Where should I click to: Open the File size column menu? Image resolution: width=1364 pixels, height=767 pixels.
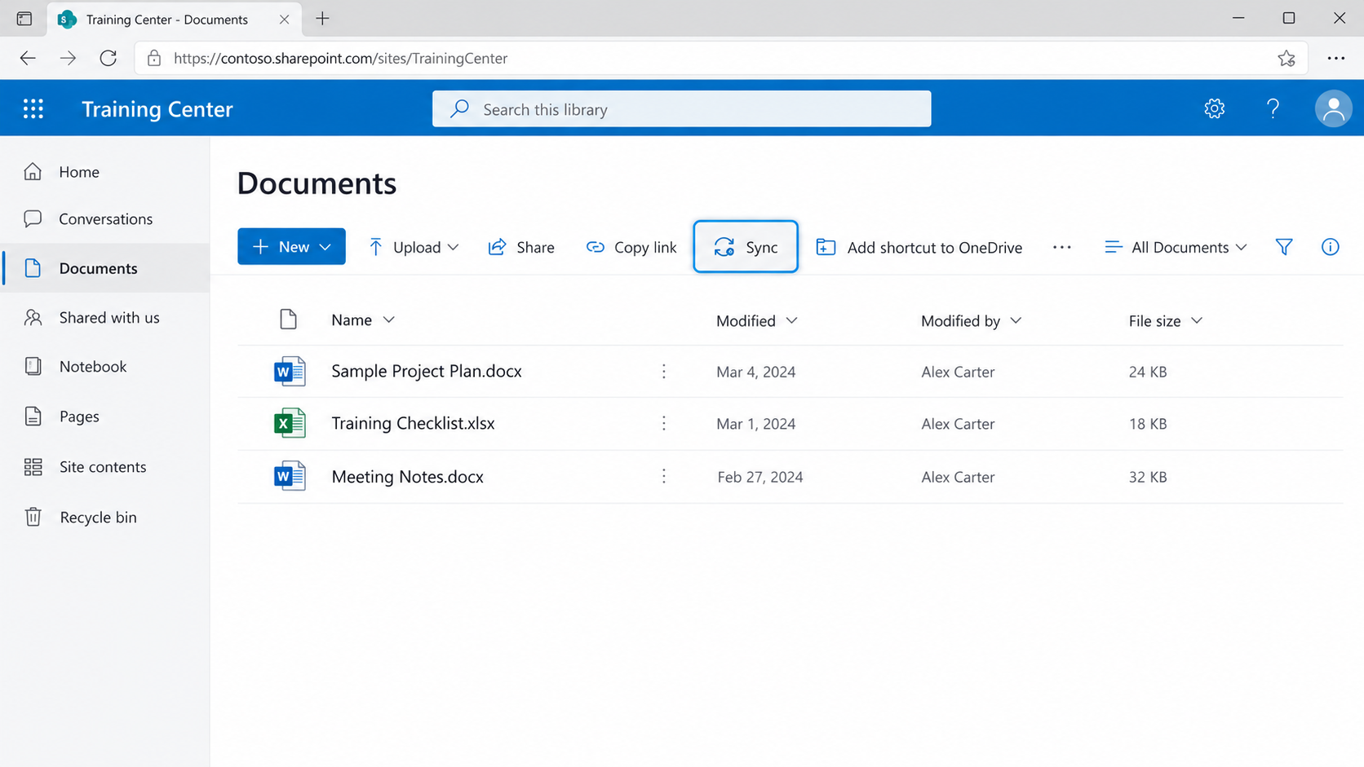1165,321
